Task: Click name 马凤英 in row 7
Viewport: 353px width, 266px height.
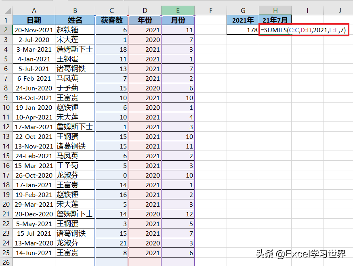Action: click(75, 78)
